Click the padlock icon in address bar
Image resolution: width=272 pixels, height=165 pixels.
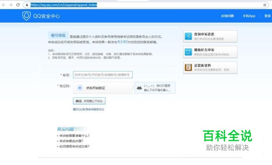[x=27, y=5]
